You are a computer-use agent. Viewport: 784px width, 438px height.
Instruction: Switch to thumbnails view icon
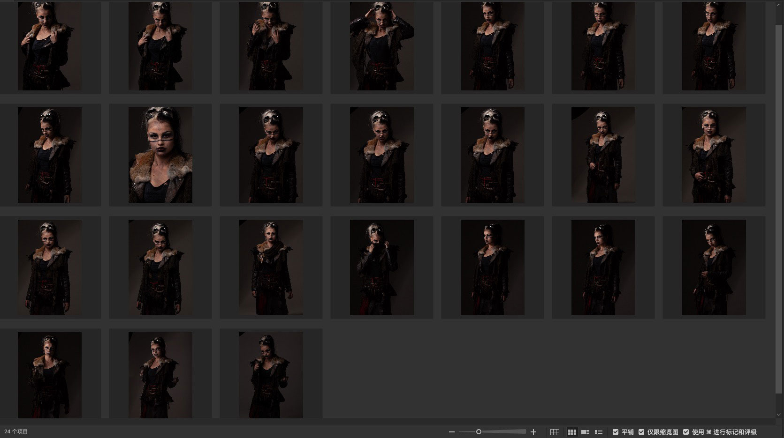pyautogui.click(x=572, y=432)
